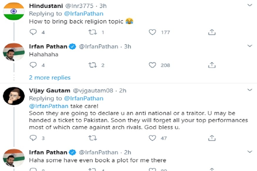This screenshot has height=171, width=257.
Task: Show 2 more replies
Action: click(50, 77)
